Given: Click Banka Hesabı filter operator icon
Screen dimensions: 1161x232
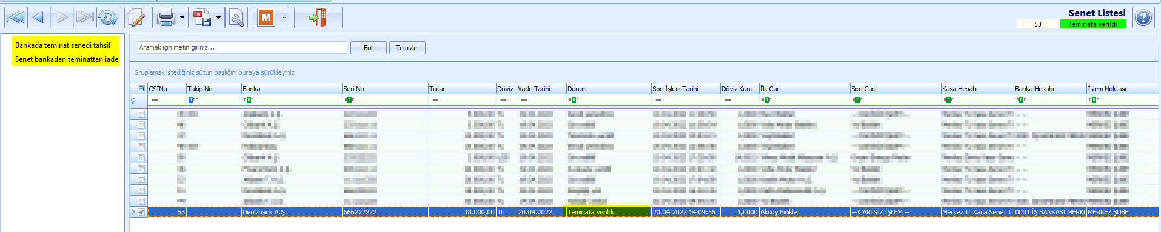Looking at the screenshot, I should (1021, 100).
